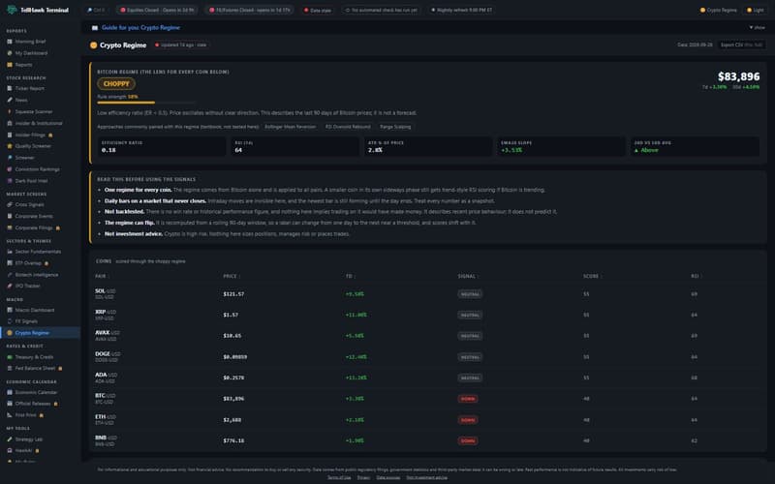Open Treasury & Credit page
The image size is (775, 484).
(x=34, y=357)
